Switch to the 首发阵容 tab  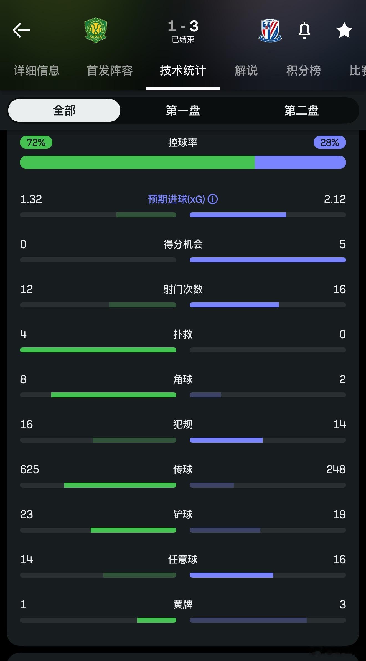110,71
